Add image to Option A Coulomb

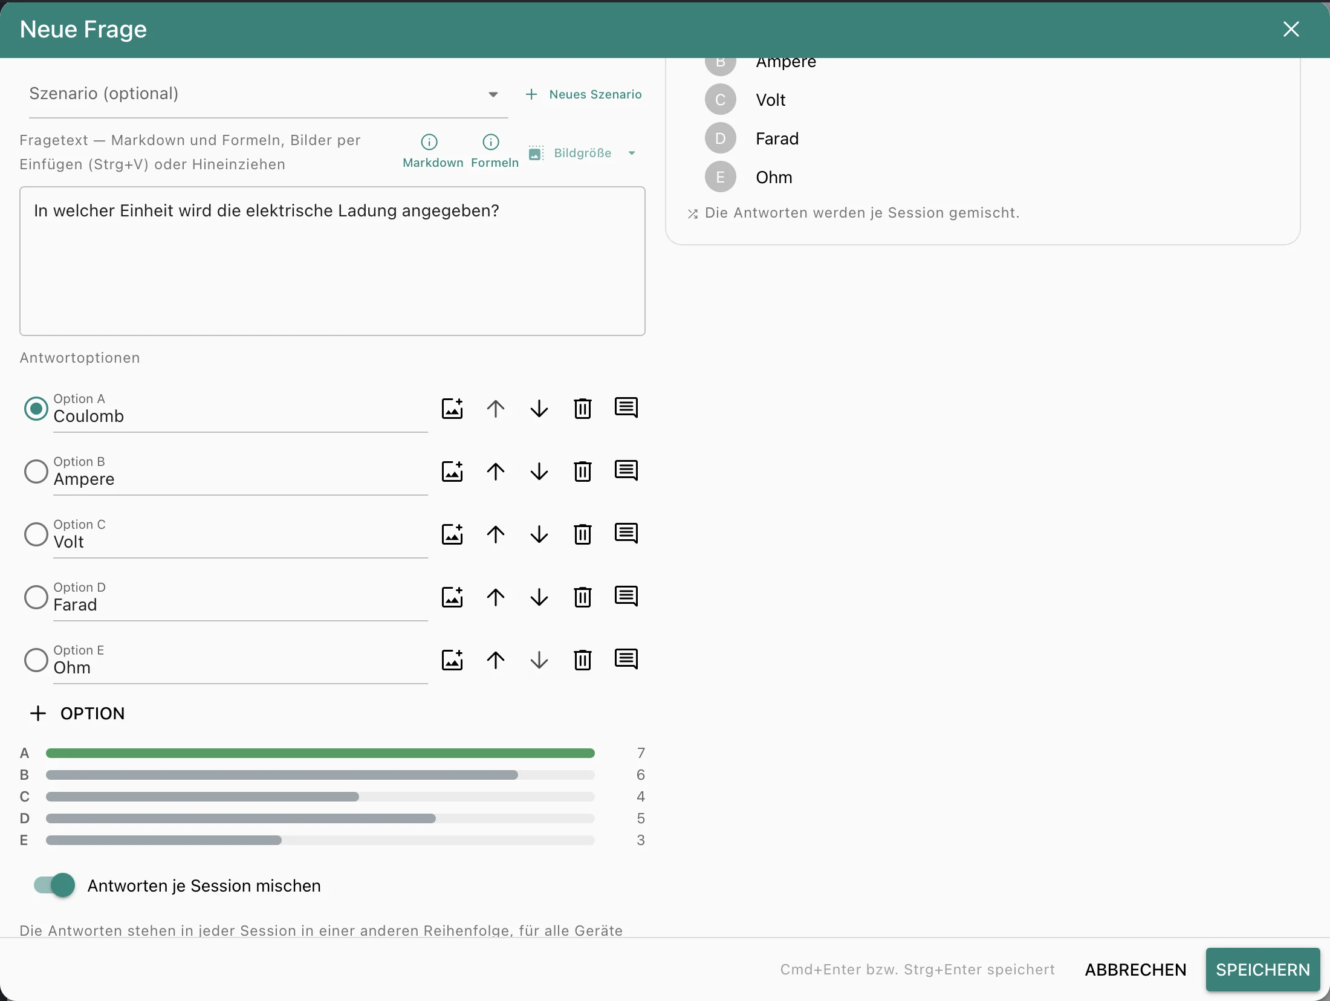click(x=452, y=409)
